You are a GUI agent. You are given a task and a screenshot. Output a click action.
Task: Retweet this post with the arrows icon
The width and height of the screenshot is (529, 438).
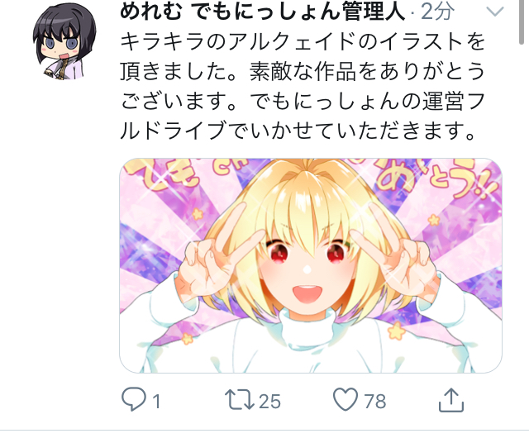(x=240, y=399)
